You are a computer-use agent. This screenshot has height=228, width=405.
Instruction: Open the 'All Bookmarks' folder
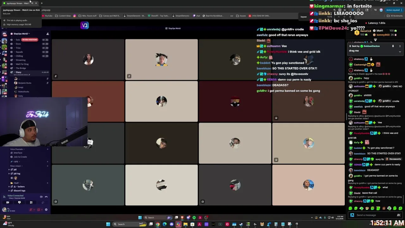[x=395, y=16]
